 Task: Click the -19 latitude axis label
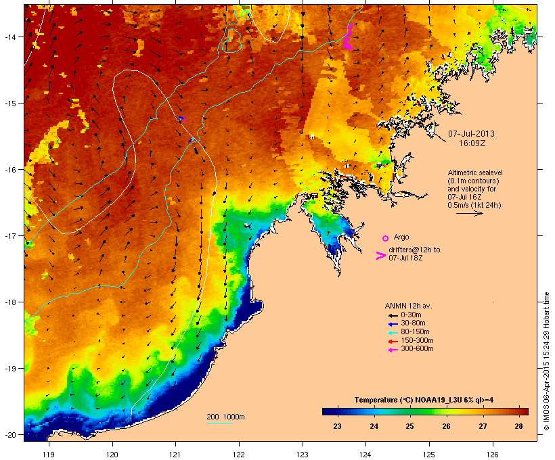(10, 369)
